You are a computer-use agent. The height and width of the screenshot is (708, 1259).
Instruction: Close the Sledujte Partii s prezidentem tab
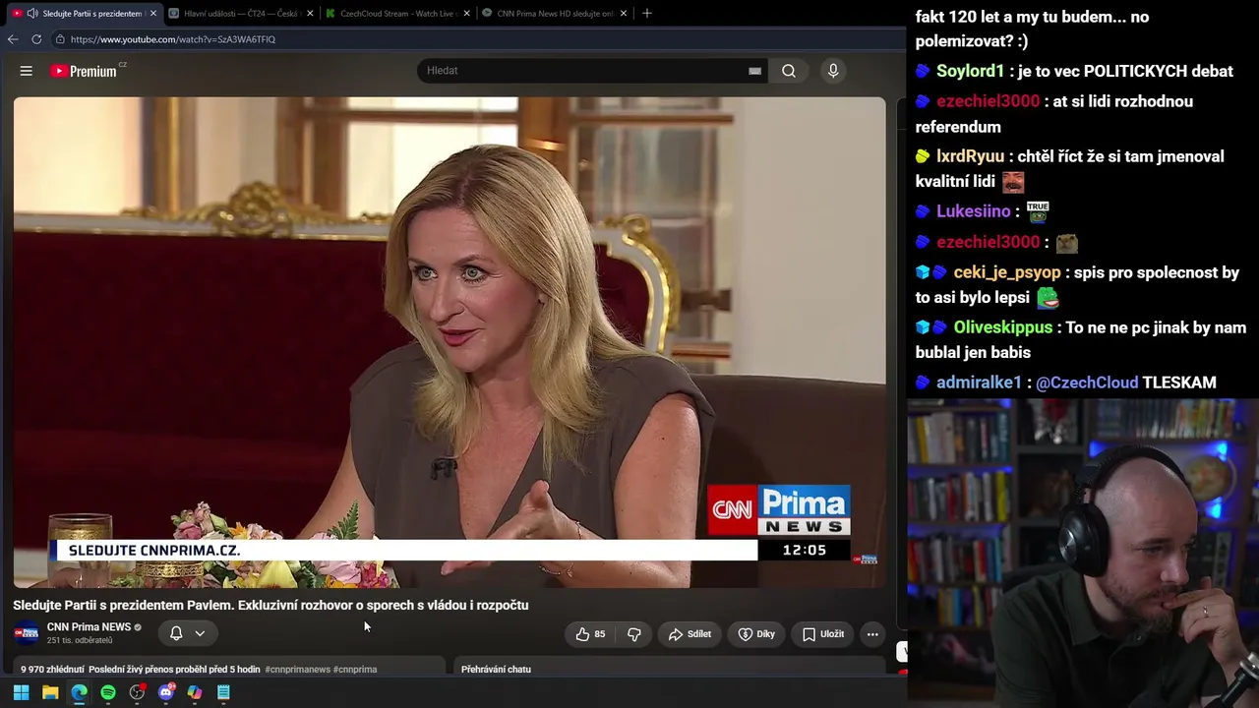coord(153,14)
